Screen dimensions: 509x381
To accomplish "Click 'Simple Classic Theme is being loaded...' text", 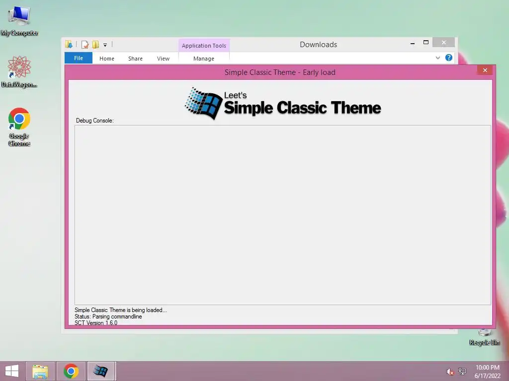I will tap(120, 310).
